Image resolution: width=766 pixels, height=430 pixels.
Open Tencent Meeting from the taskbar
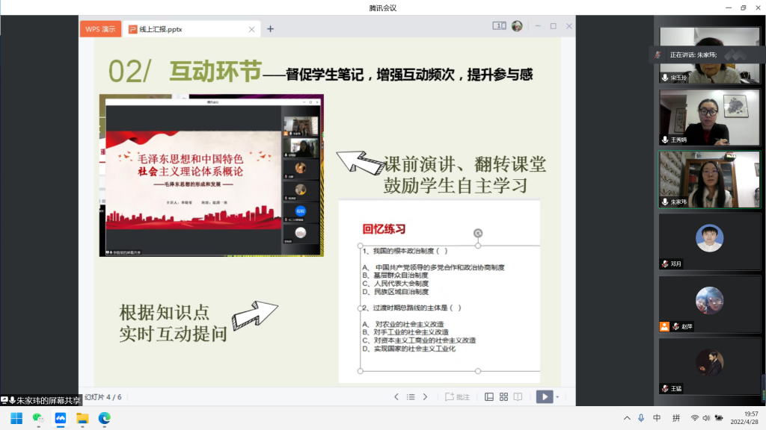click(x=60, y=418)
